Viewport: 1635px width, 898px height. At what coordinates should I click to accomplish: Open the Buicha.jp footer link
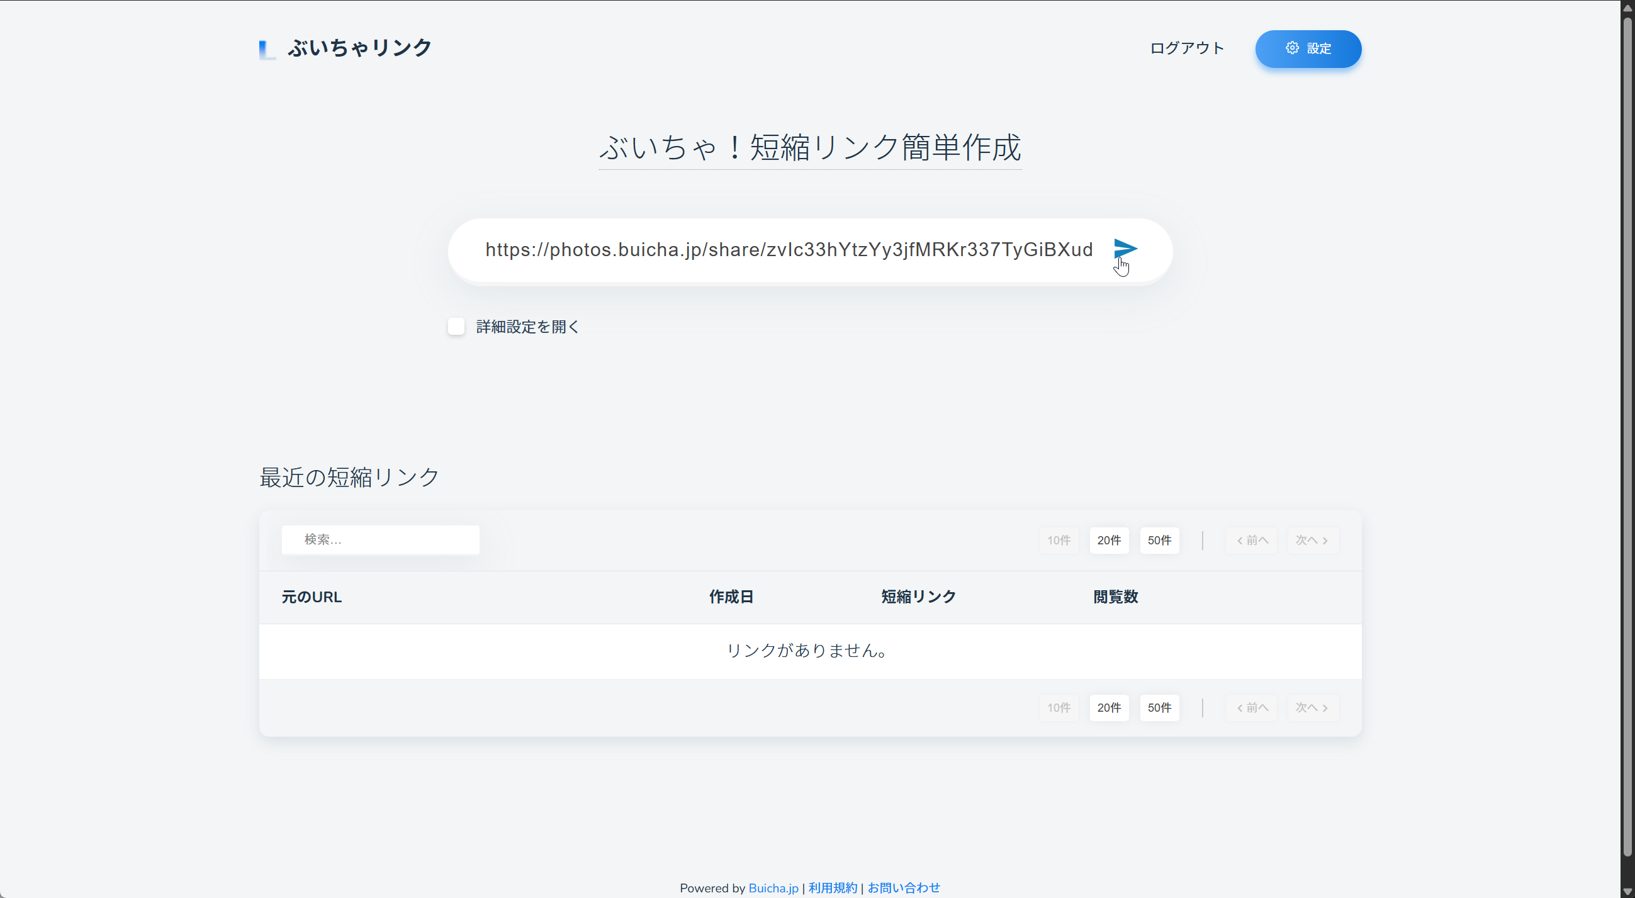coord(773,888)
